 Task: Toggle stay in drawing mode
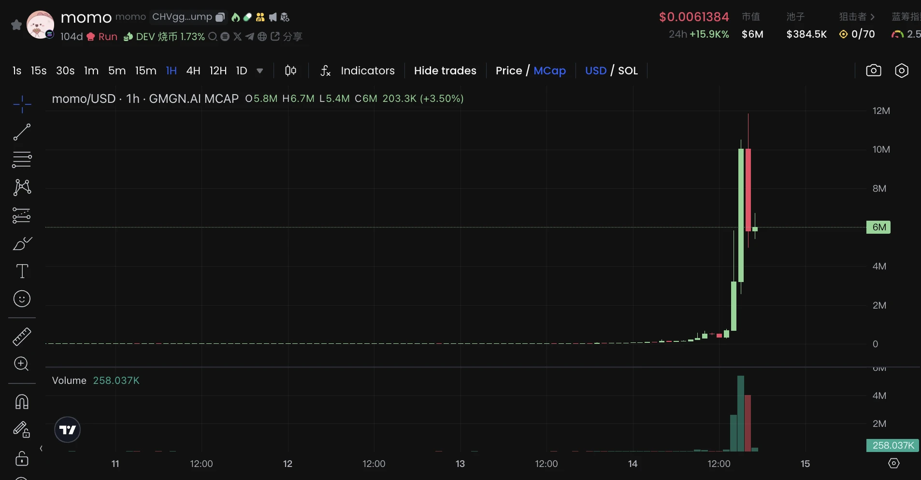click(22, 430)
